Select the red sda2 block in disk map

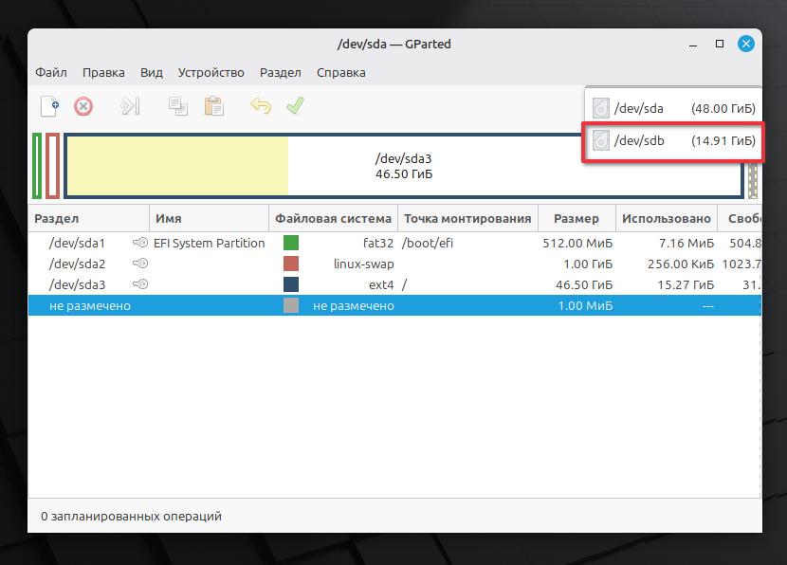(53, 166)
